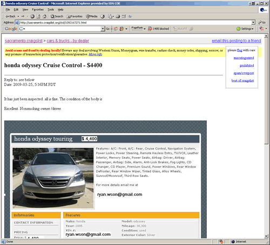Viewport: 270px width, 245px height.
Task: Click the Information panel header
Action: click(x=36, y=215)
